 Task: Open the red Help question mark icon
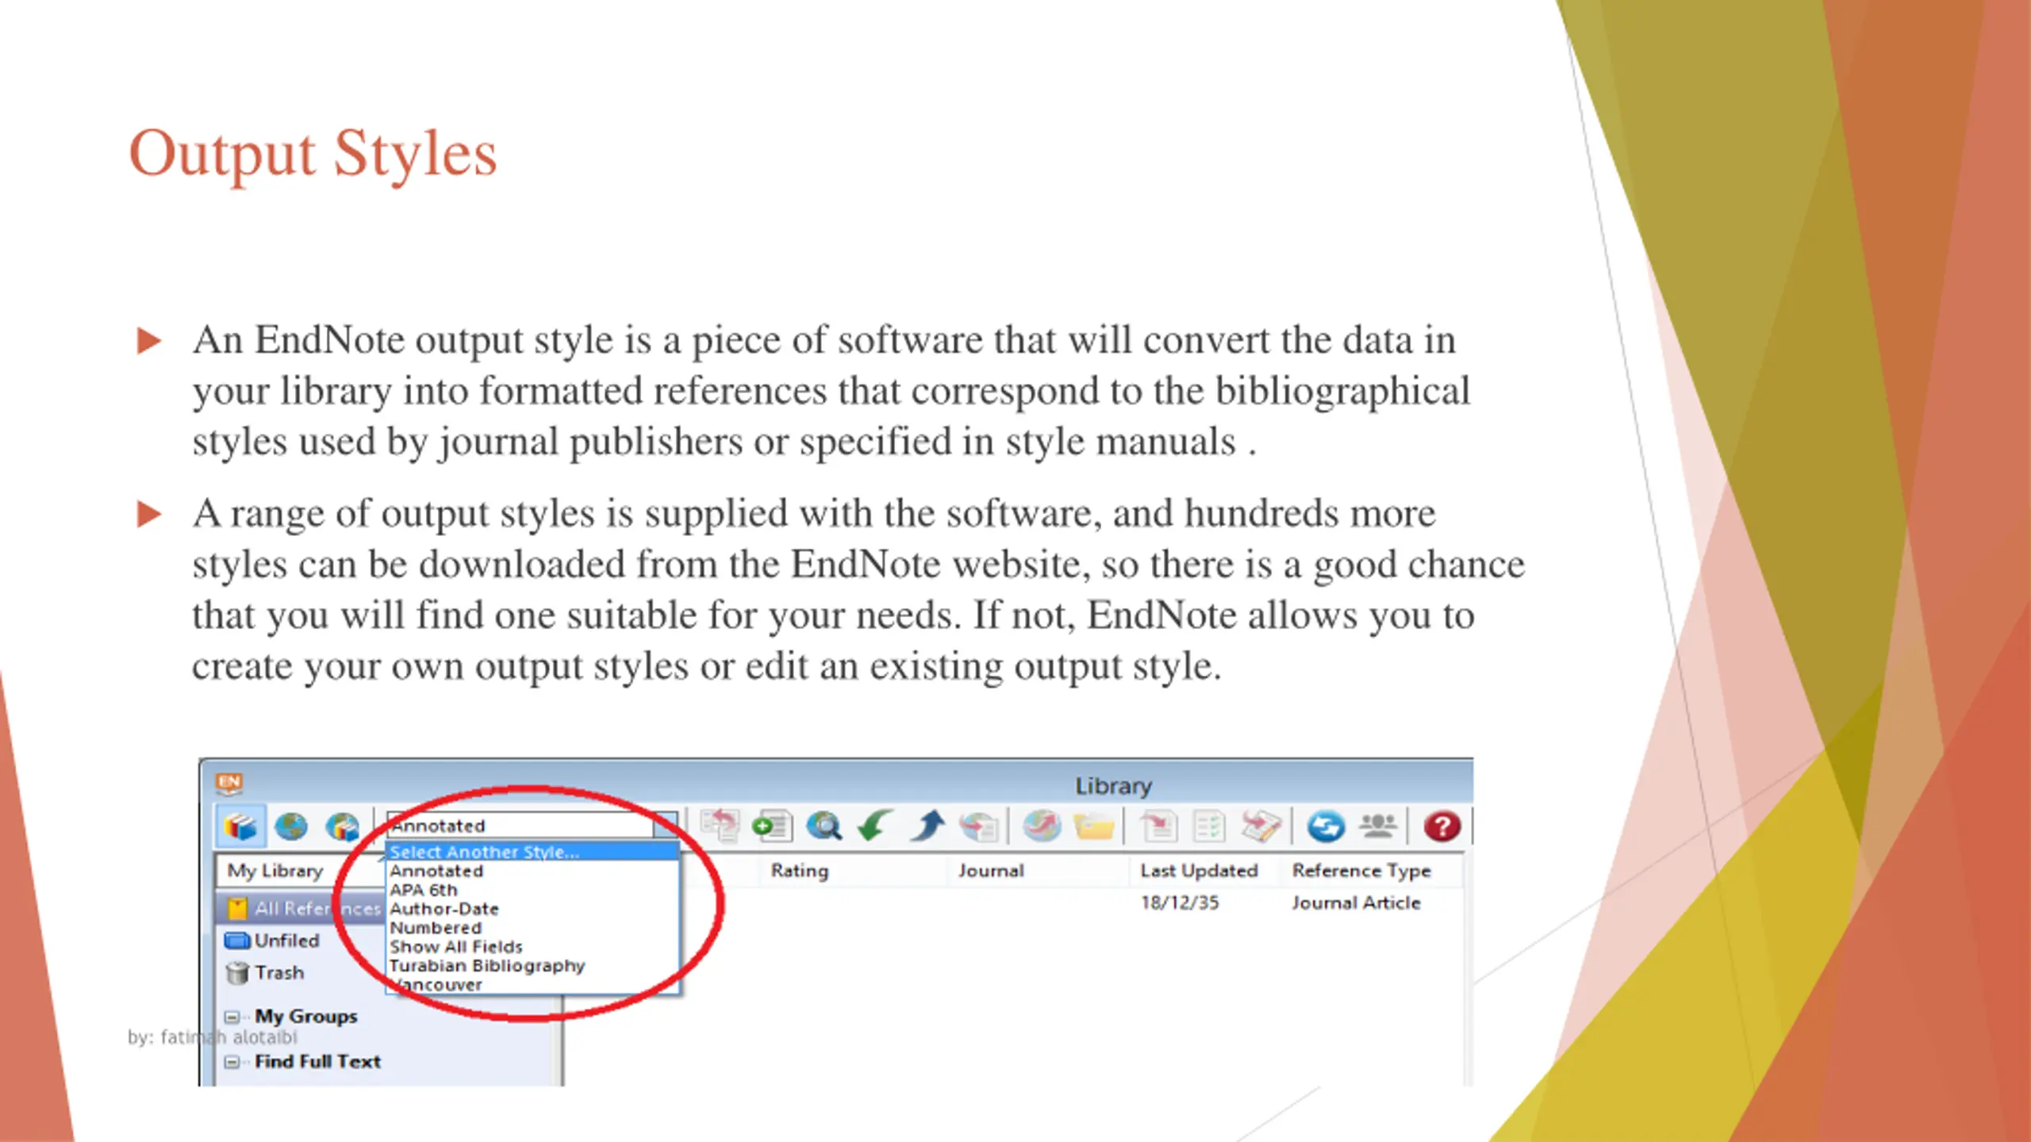pos(1442,826)
